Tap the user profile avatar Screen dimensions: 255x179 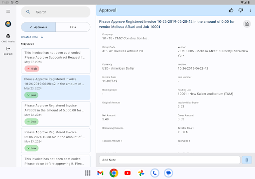pos(8,24)
